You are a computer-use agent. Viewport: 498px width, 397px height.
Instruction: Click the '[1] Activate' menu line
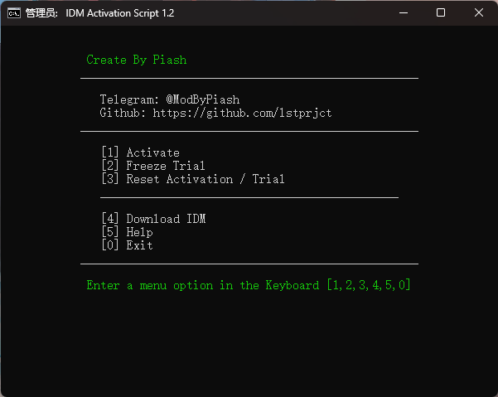[x=140, y=153]
